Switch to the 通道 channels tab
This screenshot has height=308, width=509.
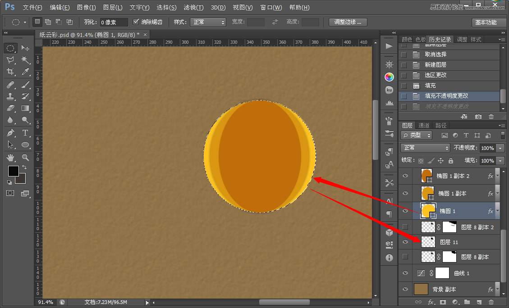point(424,125)
